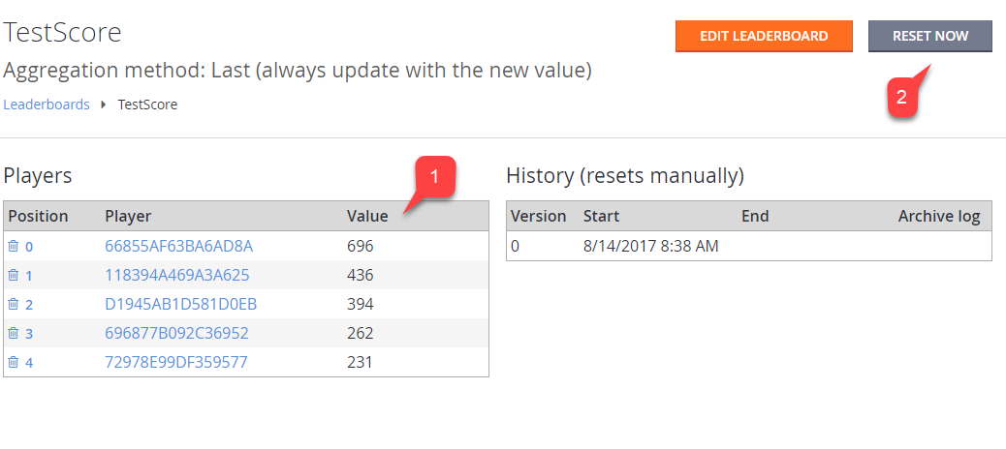
Task: Delete the position 0 leaderboard entry trash icon
Action: pyautogui.click(x=13, y=246)
